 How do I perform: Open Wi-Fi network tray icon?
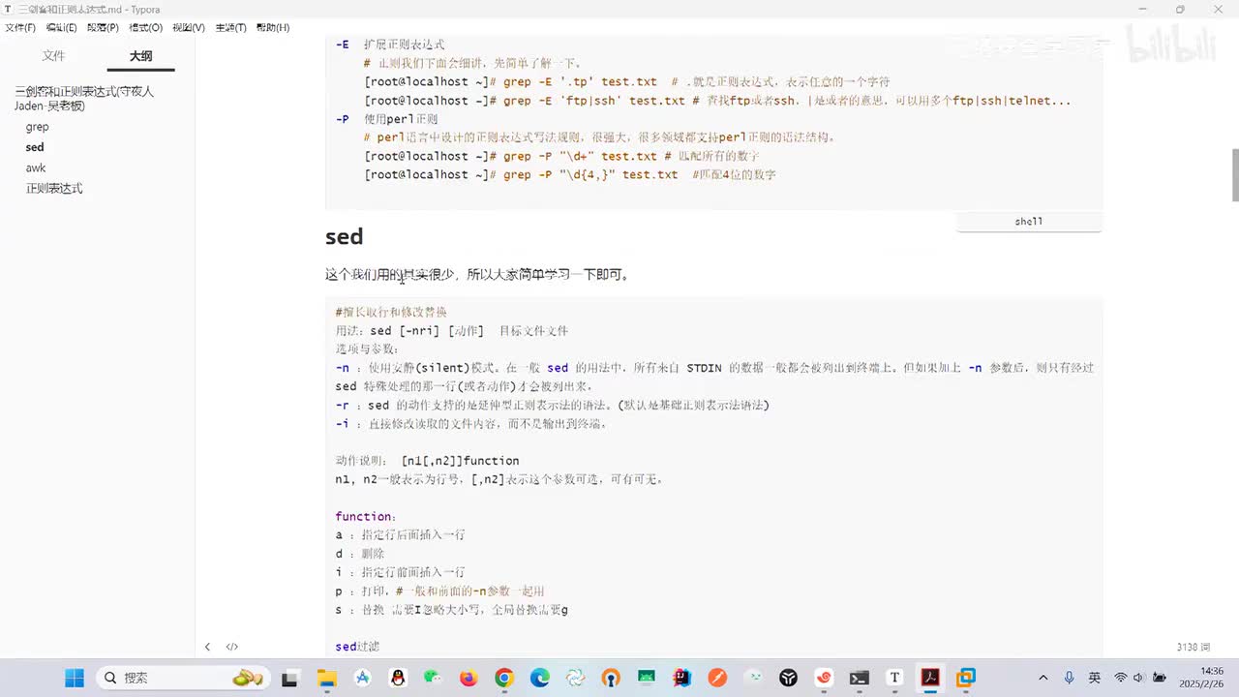point(1121,678)
